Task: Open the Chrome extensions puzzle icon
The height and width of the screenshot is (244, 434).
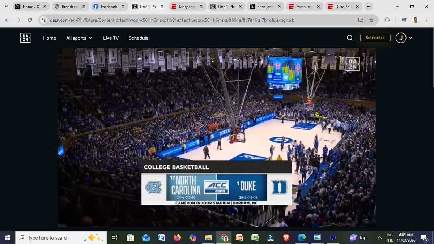Action: click(x=387, y=21)
